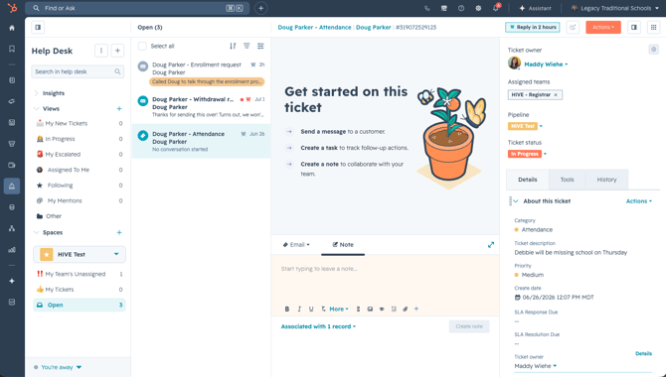
Task: Open the More formatting dropdown
Action: (x=339, y=310)
